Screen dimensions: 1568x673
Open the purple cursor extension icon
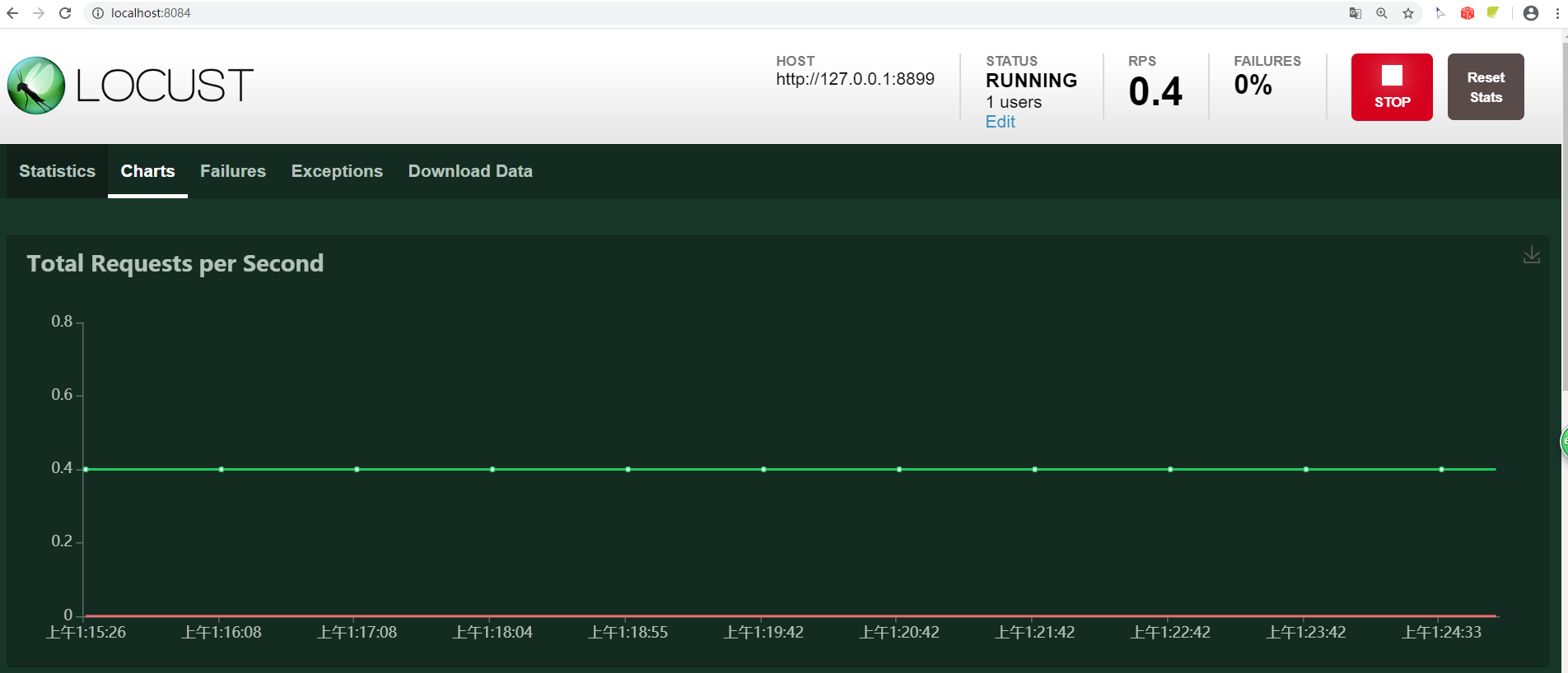(x=1440, y=13)
